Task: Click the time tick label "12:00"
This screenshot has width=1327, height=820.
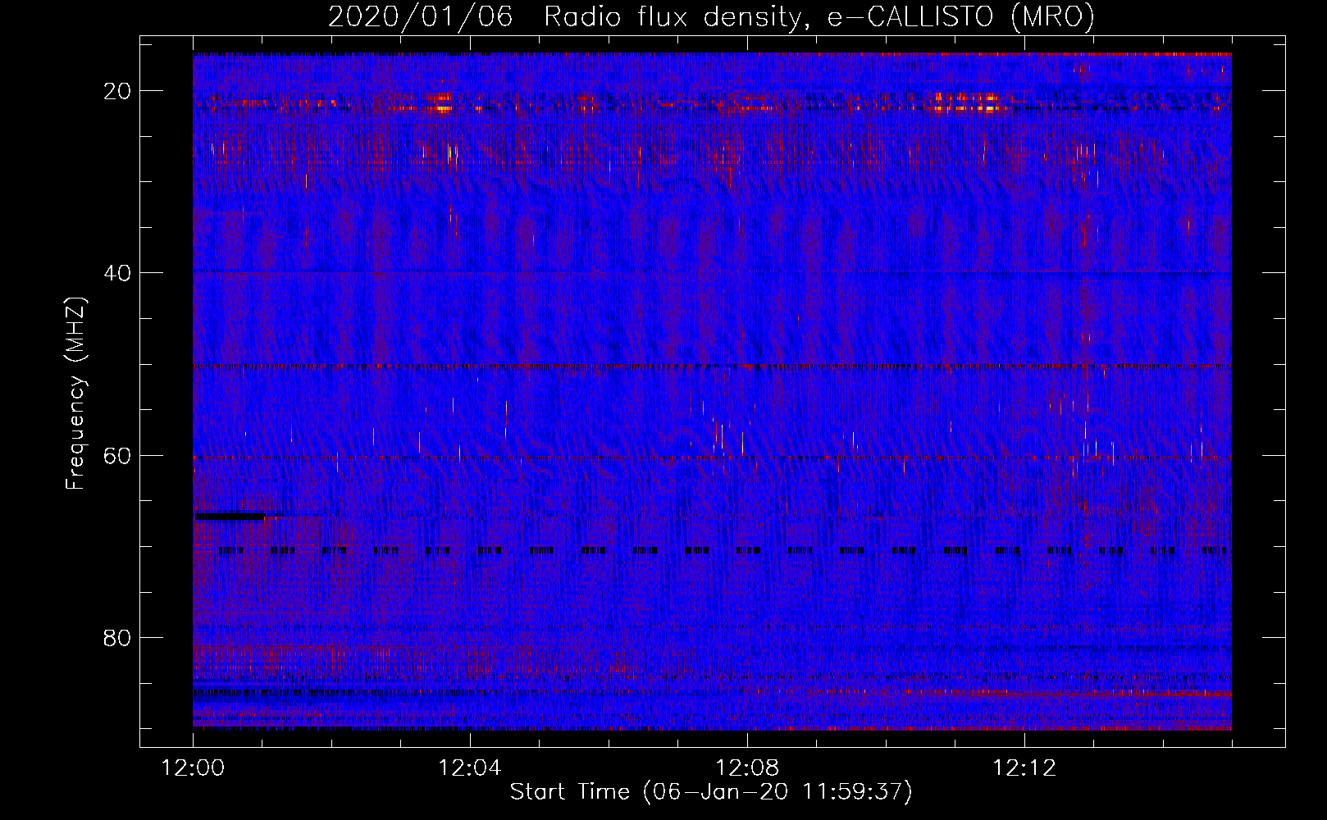Action: pos(194,768)
